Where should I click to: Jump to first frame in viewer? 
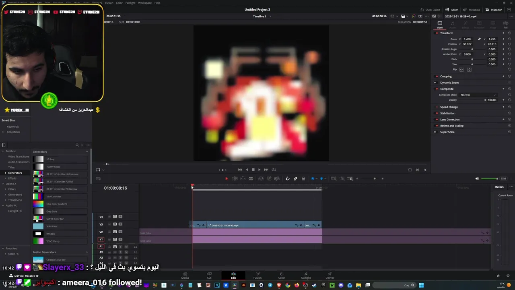tap(240, 170)
